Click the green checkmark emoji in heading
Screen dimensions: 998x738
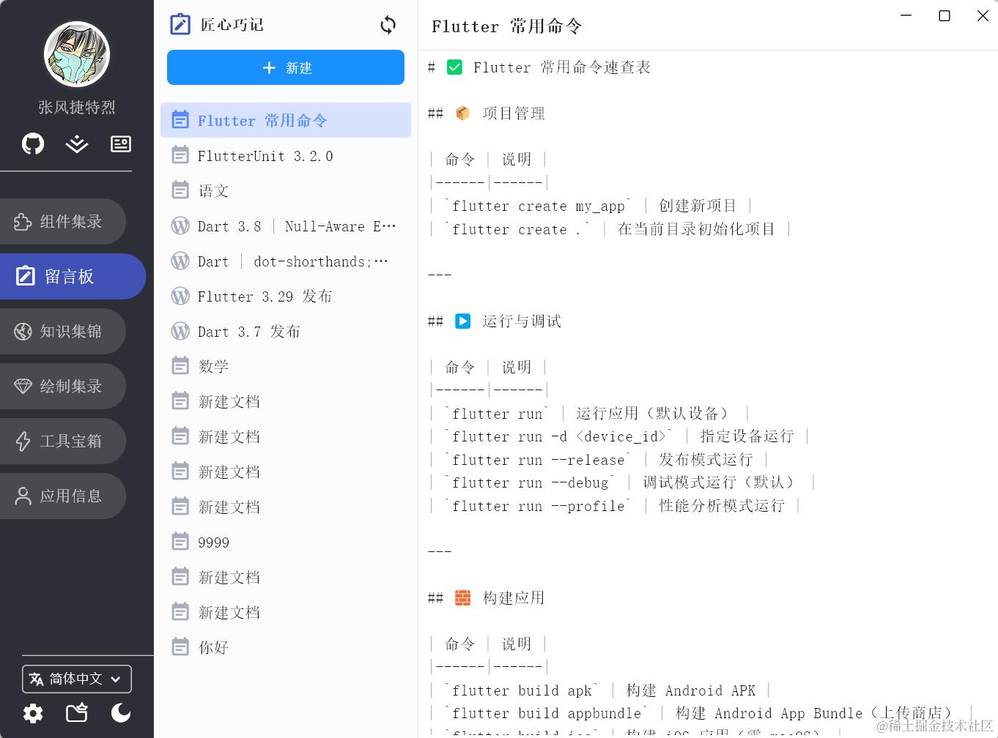(x=454, y=67)
